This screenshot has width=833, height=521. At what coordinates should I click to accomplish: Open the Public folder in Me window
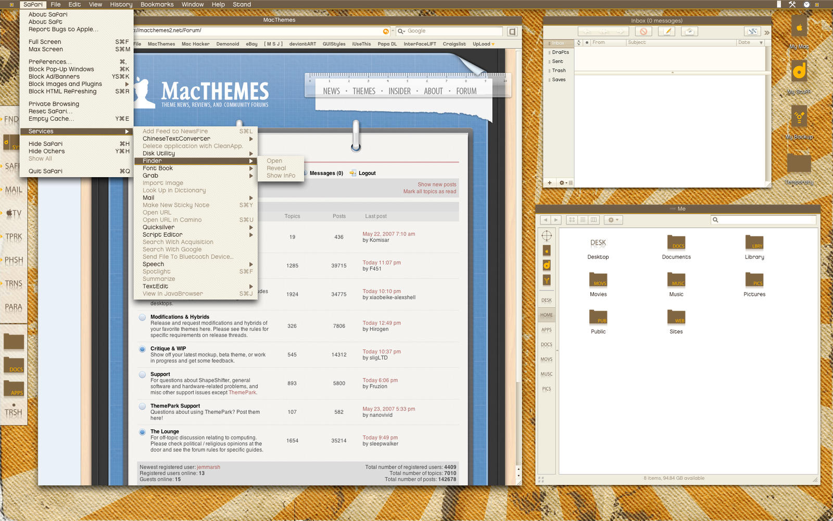(598, 321)
